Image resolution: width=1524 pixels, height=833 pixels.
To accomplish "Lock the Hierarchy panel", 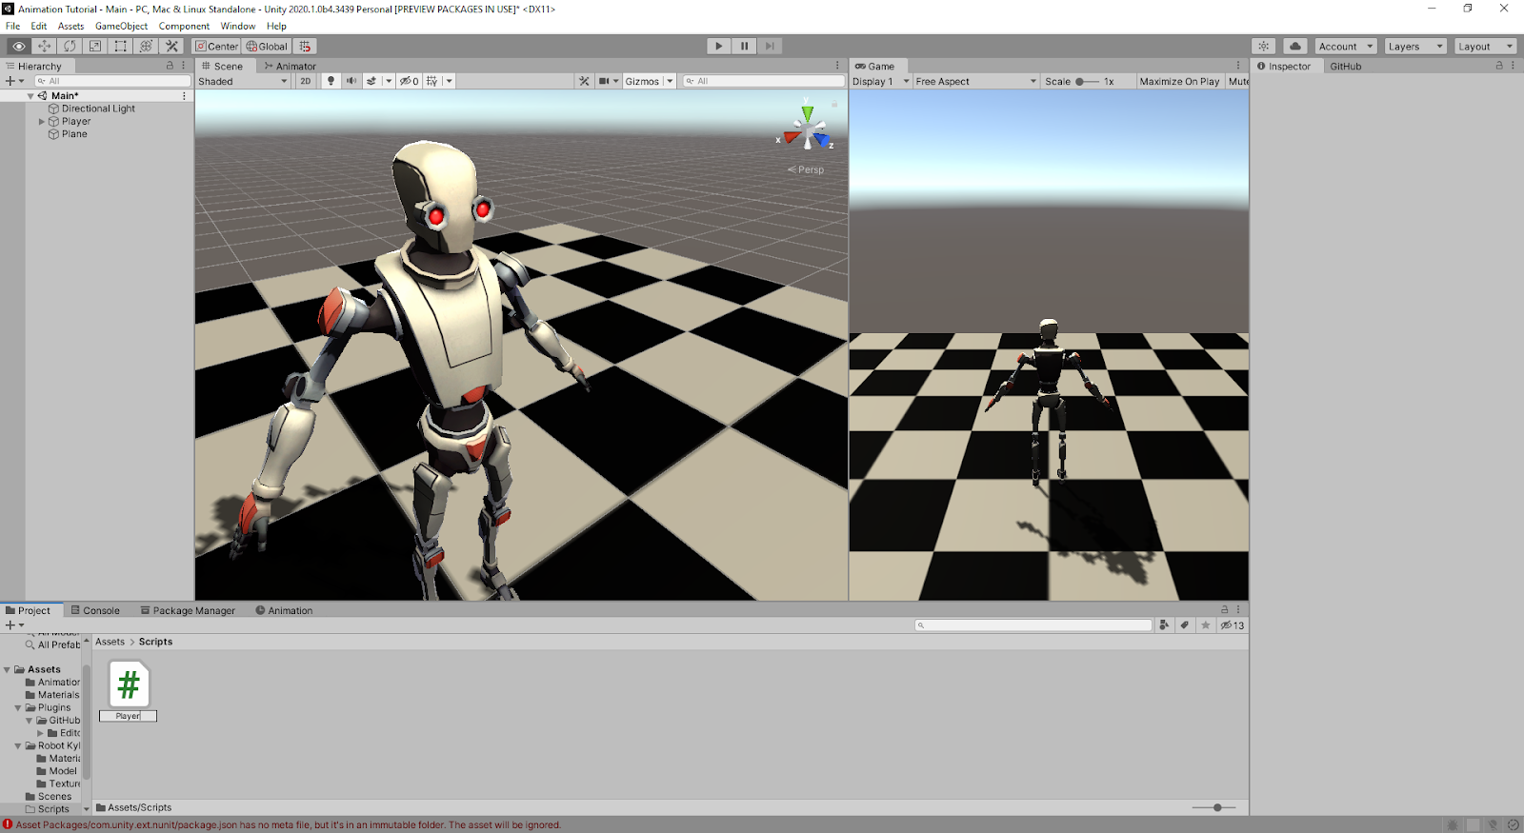I will click(x=170, y=66).
